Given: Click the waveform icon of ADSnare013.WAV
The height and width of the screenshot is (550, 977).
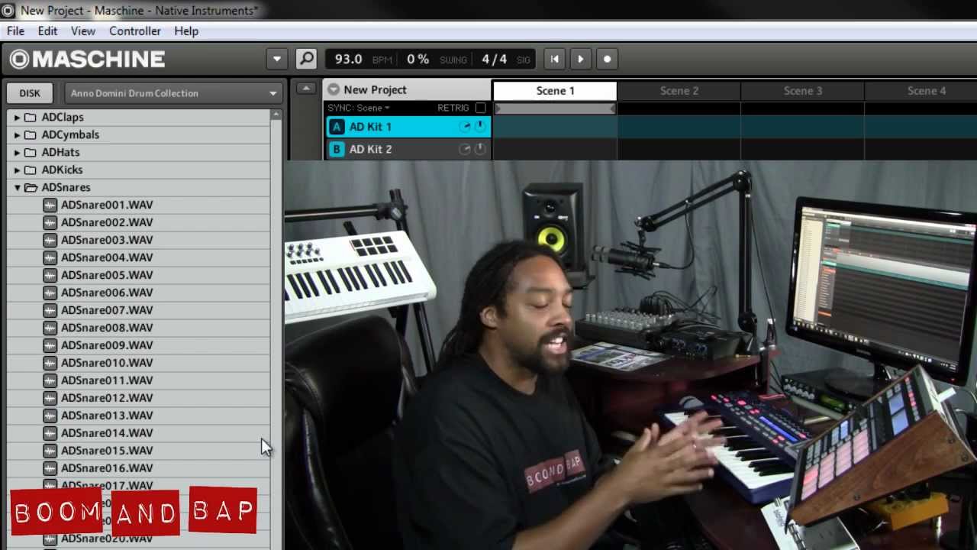Looking at the screenshot, I should (50, 416).
